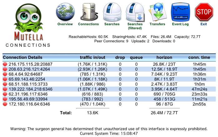Open the filtered Searches icon

135,12
